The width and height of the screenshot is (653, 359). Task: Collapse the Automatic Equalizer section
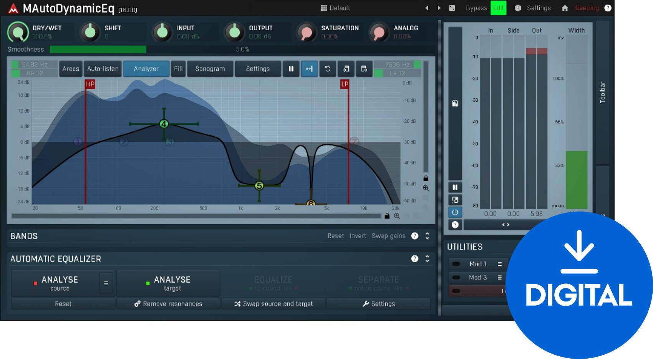(427, 259)
